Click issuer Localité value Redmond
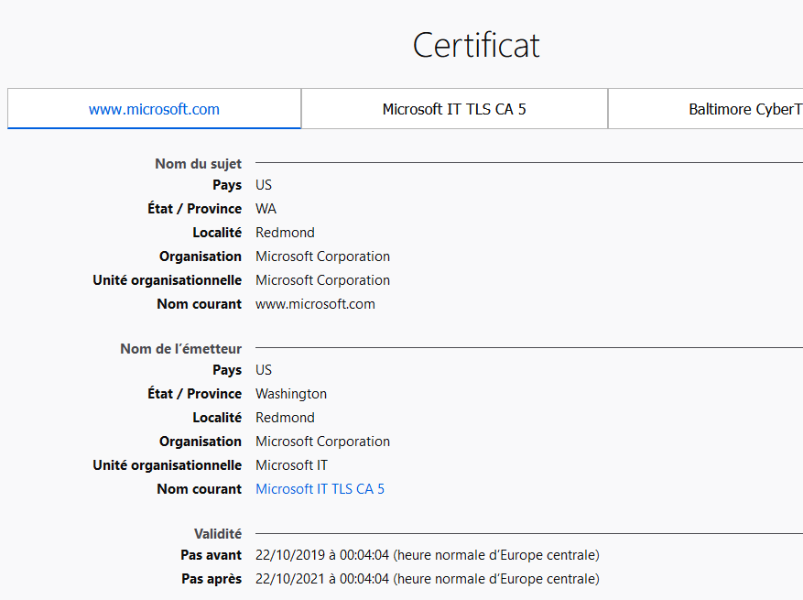Screen dimensions: 803x600 [286, 418]
